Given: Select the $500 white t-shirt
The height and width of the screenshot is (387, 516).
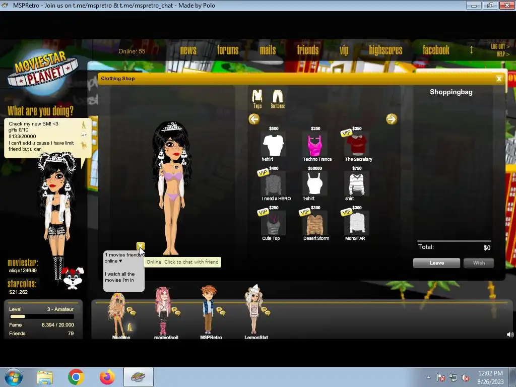Looking at the screenshot, I should point(273,145).
